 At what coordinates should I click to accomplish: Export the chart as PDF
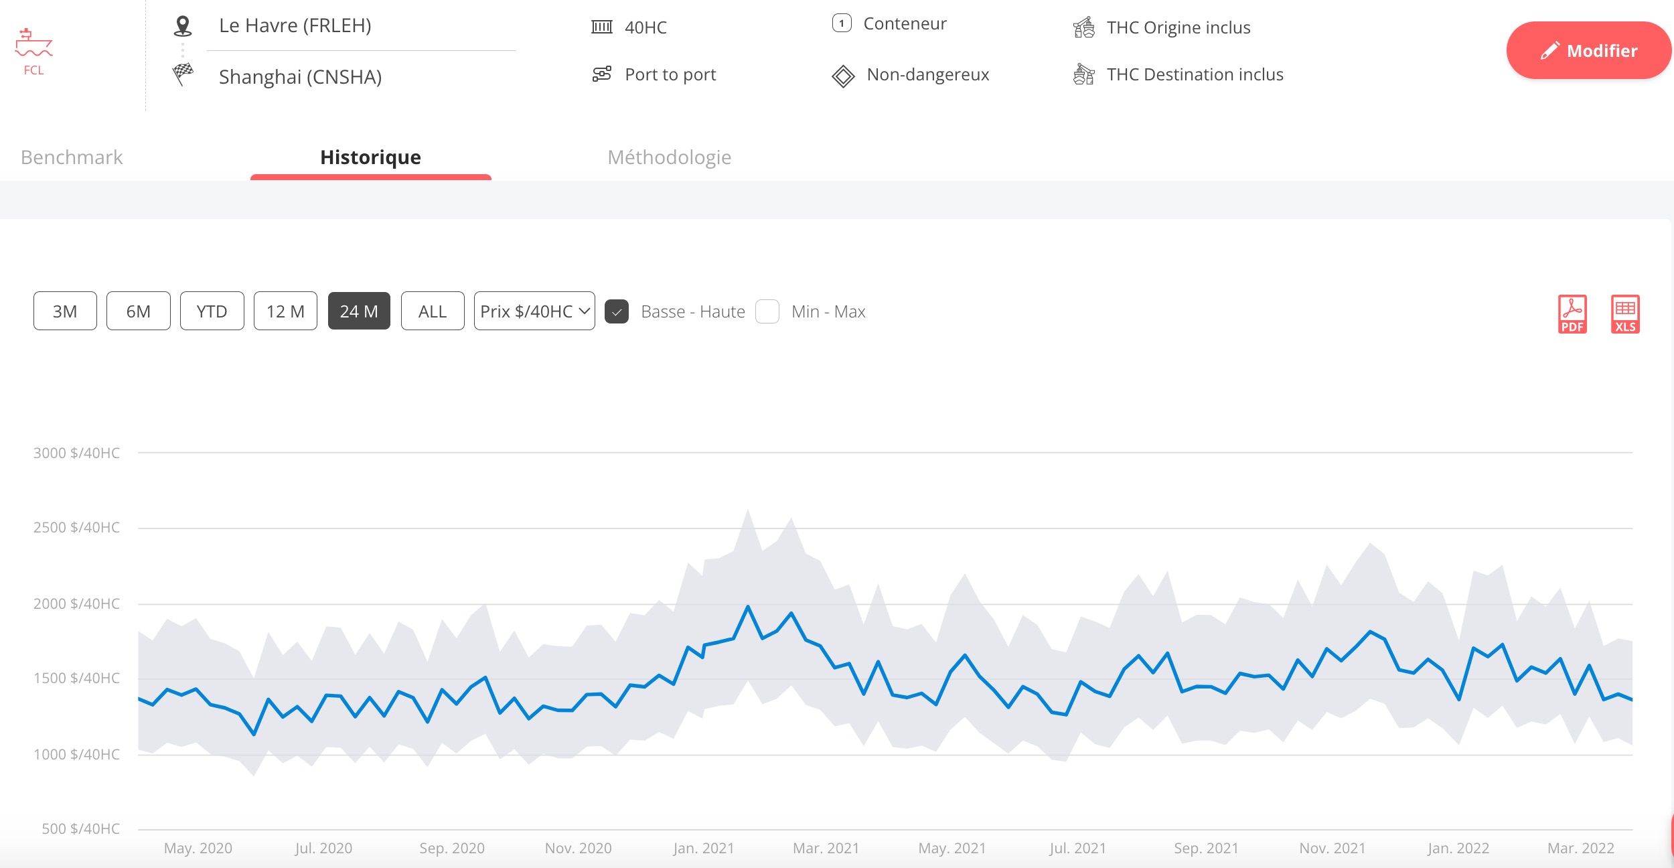1572,314
